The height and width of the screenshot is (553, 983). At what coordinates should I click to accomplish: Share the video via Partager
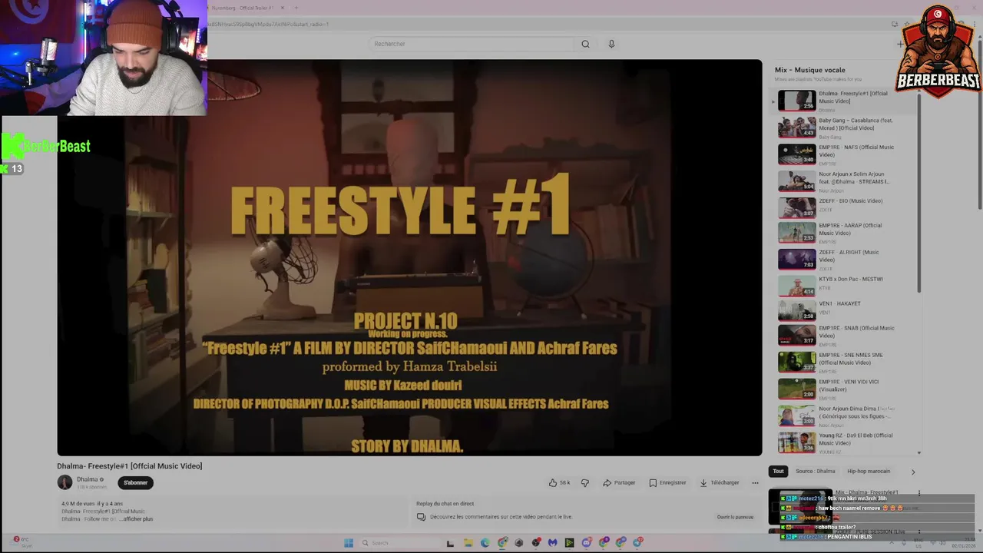pyautogui.click(x=619, y=482)
